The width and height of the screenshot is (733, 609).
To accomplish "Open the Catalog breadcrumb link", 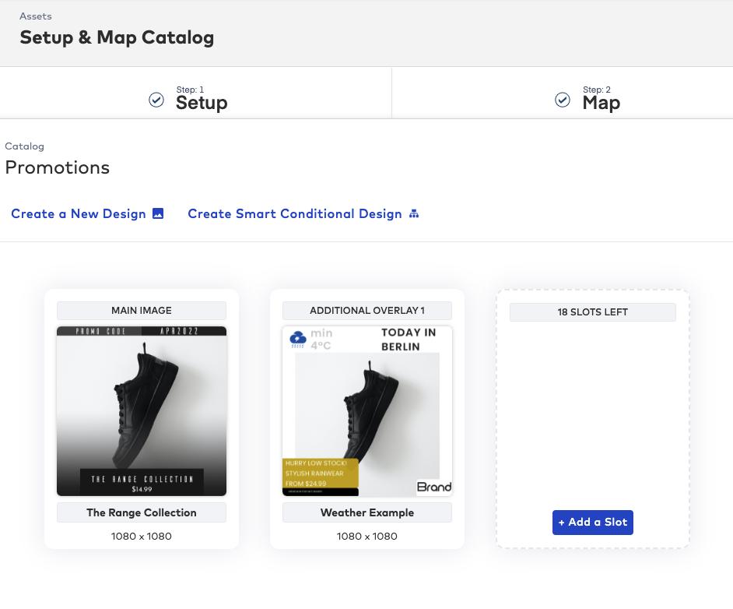I will tap(24, 146).
